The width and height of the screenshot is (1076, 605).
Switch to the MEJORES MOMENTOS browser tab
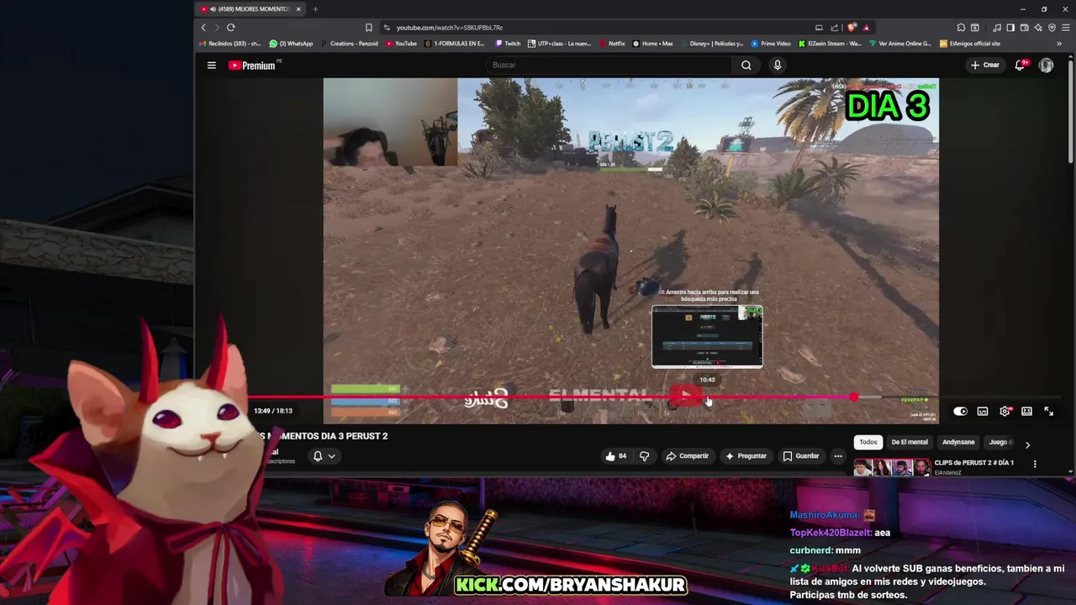pyautogui.click(x=250, y=9)
